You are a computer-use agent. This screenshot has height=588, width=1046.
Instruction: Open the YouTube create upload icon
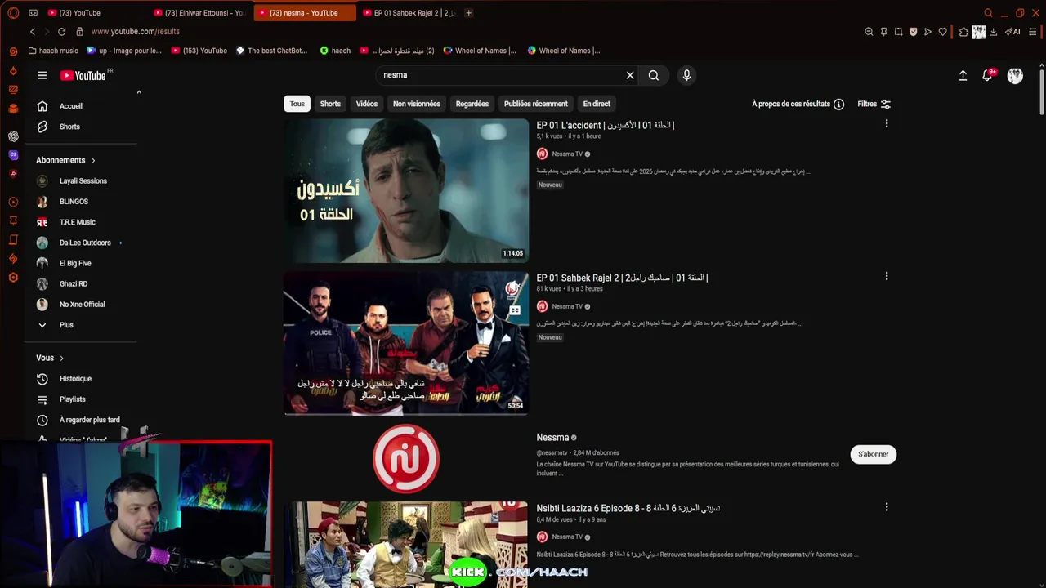point(963,75)
